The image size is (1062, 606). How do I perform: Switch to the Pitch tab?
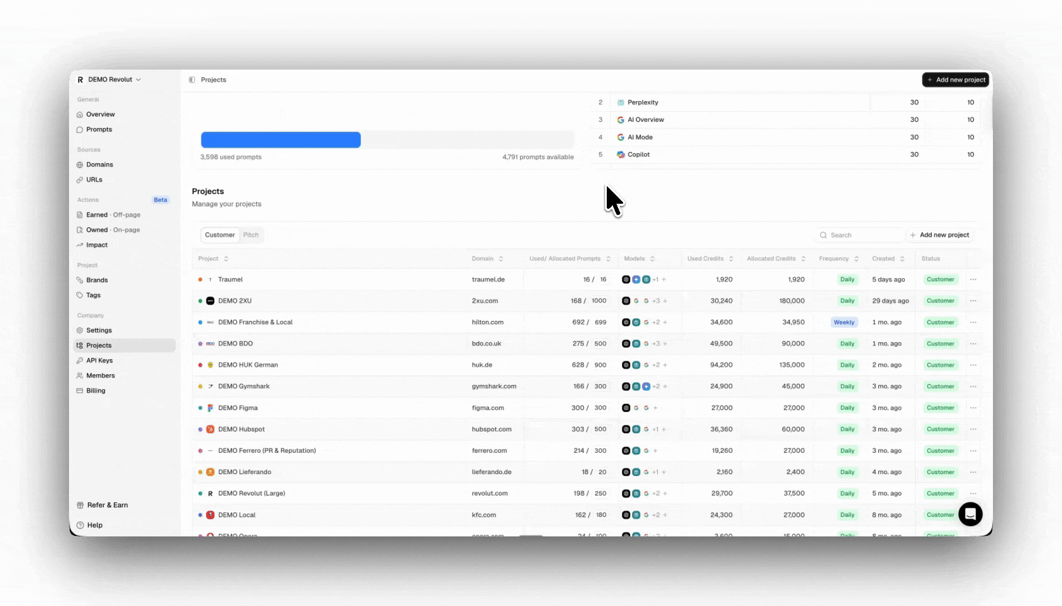pos(251,235)
